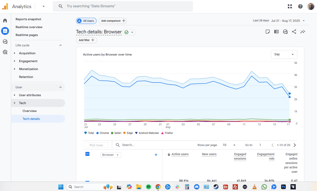Click the Explore icon in left rail
Screen dimensions: 317x191
click(x=5, y=42)
